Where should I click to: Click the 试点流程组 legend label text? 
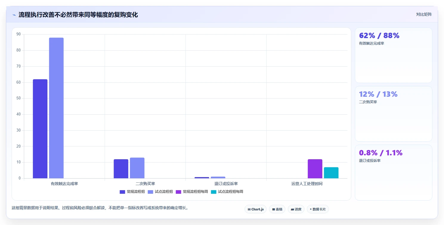point(164,192)
